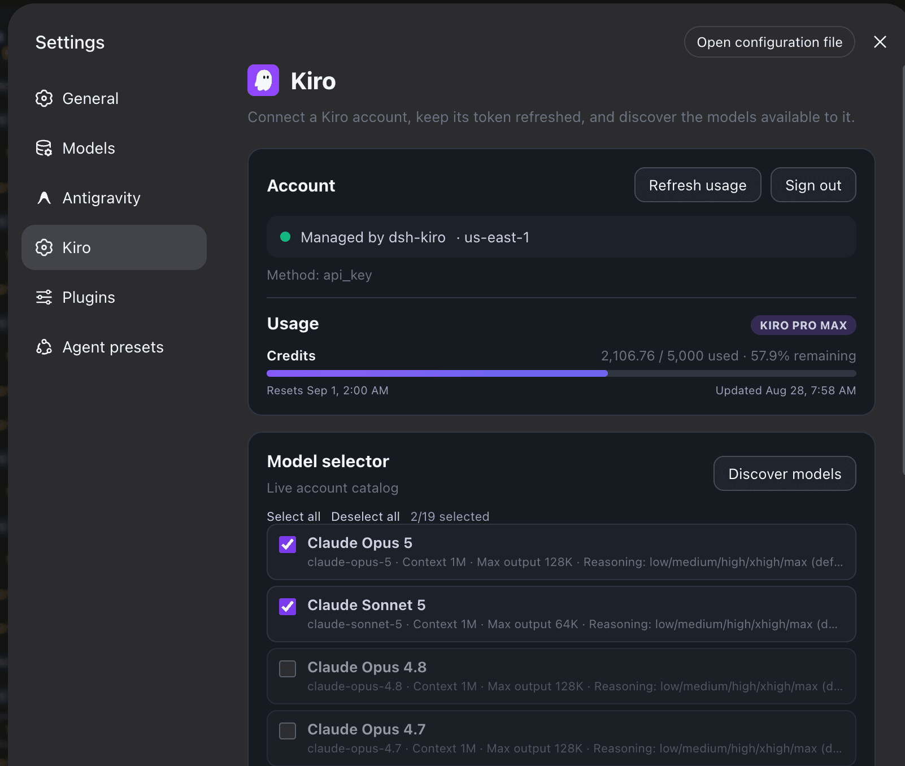Click the Plugins sliders icon
Screen dimensions: 905x766
[44, 297]
